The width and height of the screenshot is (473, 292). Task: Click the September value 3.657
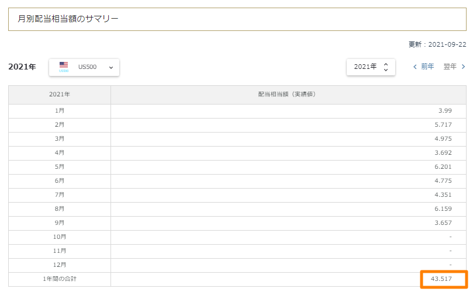[441, 223]
